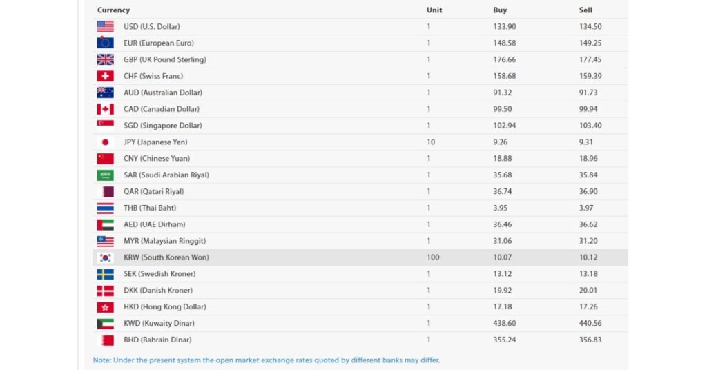This screenshot has height=370, width=707.
Task: Click the KRW (South Korean Won) label
Action: click(166, 257)
